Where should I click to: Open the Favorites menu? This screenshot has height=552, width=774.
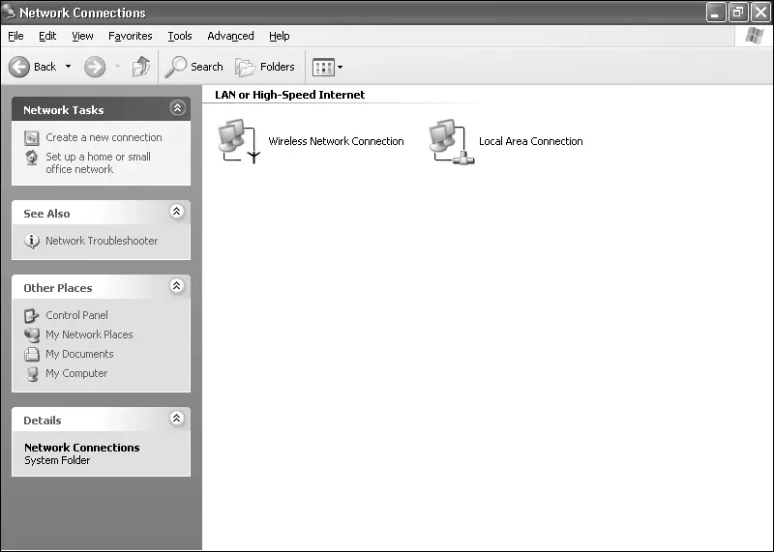(x=131, y=36)
